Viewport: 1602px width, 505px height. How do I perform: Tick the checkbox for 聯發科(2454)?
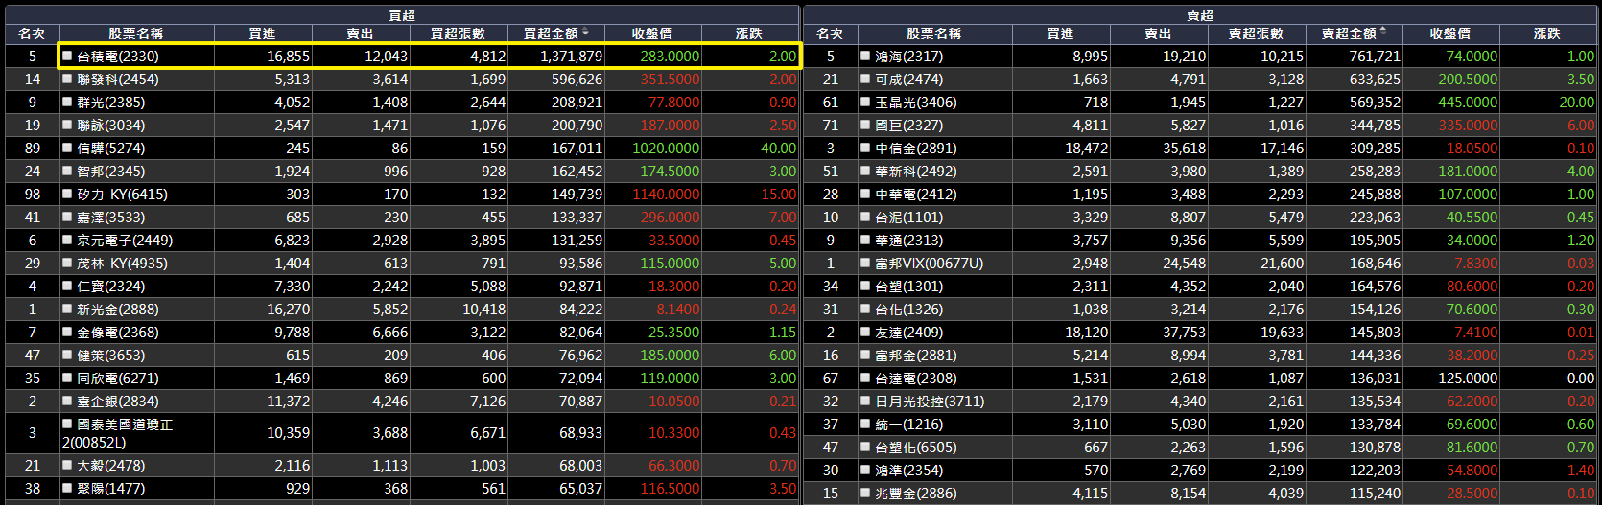tap(67, 80)
